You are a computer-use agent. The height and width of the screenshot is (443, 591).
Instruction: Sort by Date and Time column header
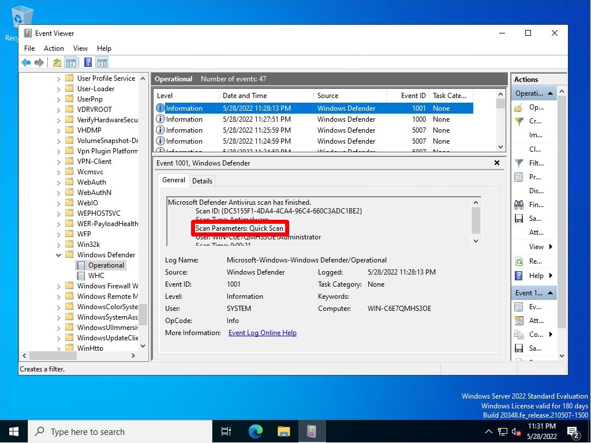[x=266, y=96]
